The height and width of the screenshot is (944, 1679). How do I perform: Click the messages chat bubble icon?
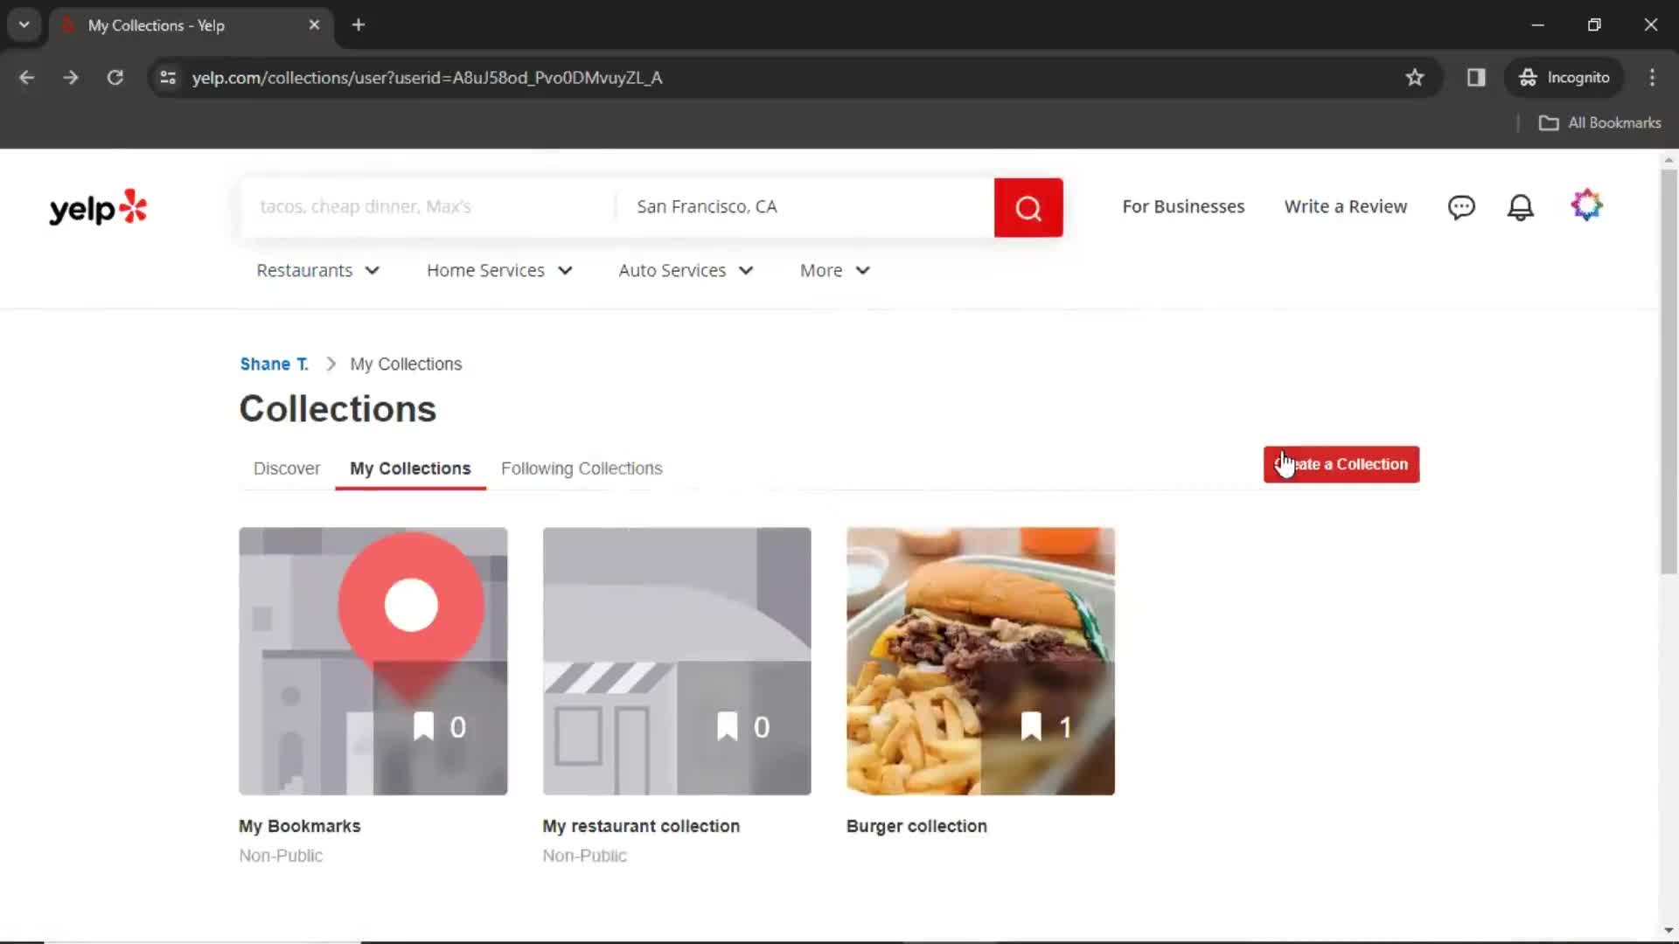pos(1460,206)
